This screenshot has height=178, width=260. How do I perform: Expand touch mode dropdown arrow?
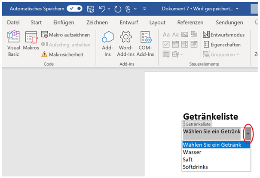135,9
